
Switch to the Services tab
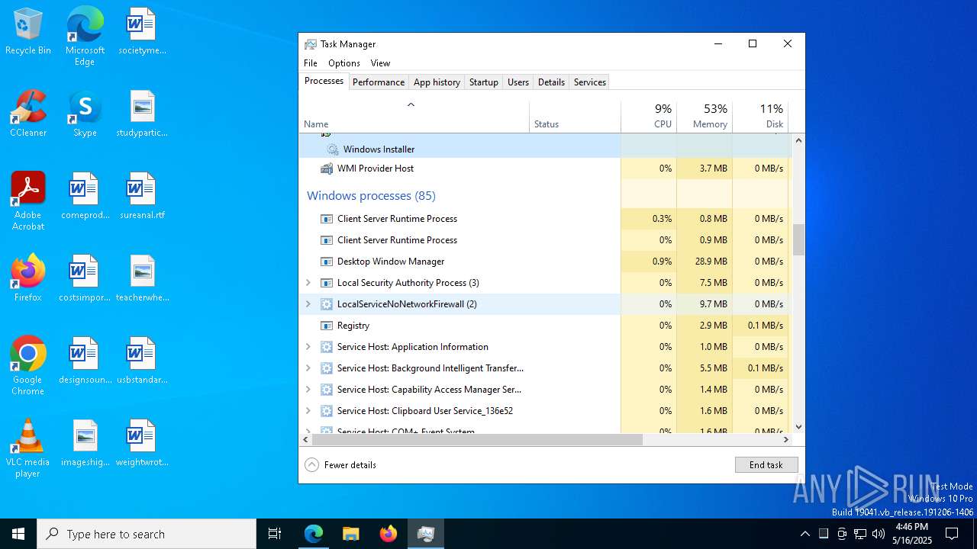pyautogui.click(x=590, y=82)
